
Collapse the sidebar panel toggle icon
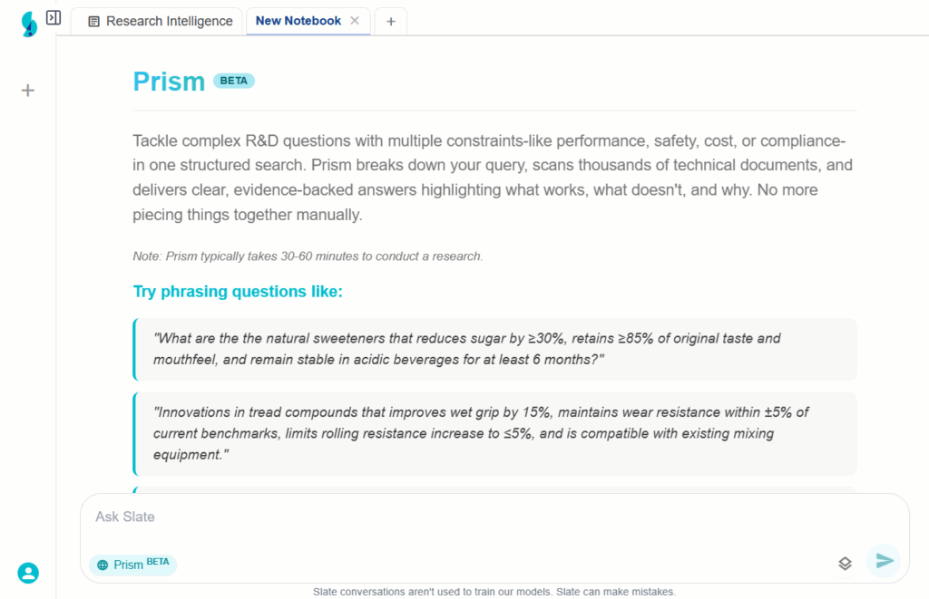point(54,17)
